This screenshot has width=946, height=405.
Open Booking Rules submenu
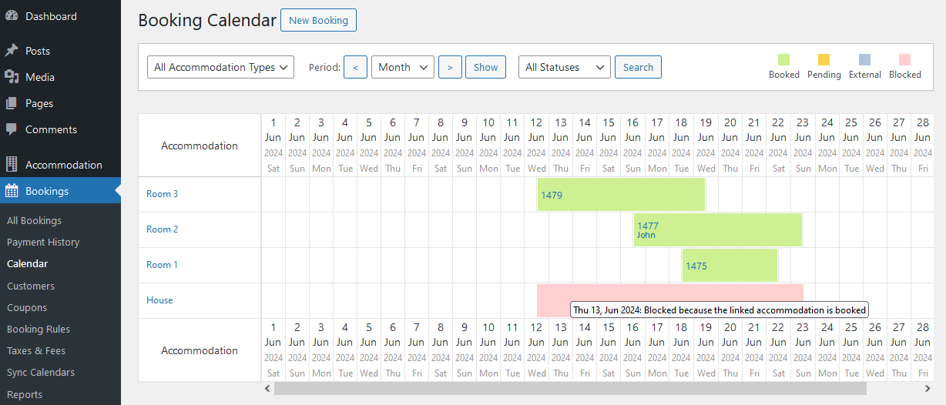(x=39, y=329)
